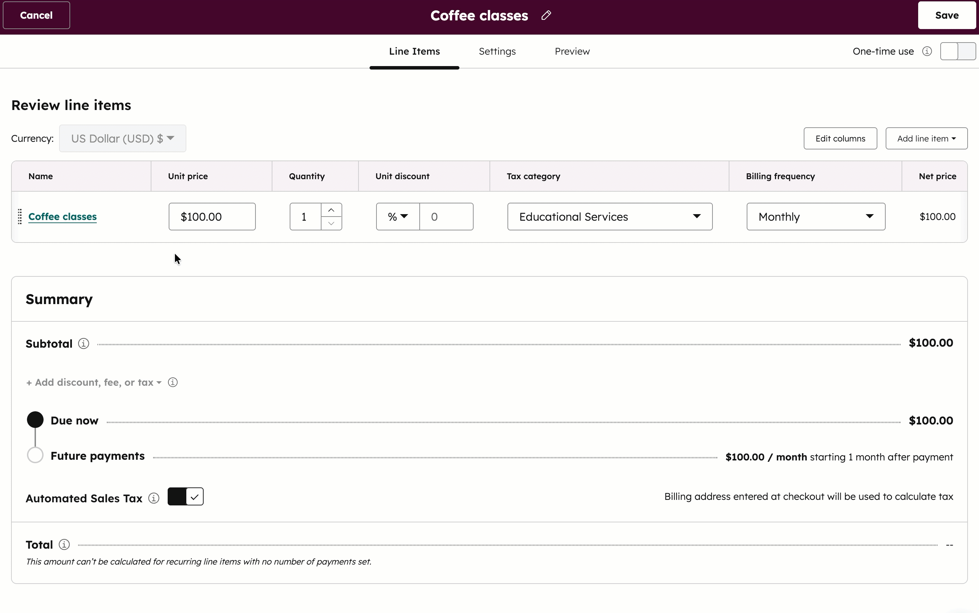This screenshot has width=979, height=613.
Task: Click the Automated Sales Tax info icon
Action: tap(153, 498)
